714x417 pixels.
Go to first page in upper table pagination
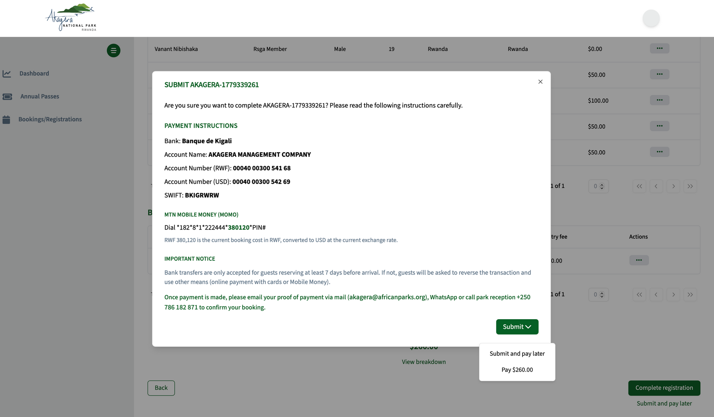click(x=639, y=186)
